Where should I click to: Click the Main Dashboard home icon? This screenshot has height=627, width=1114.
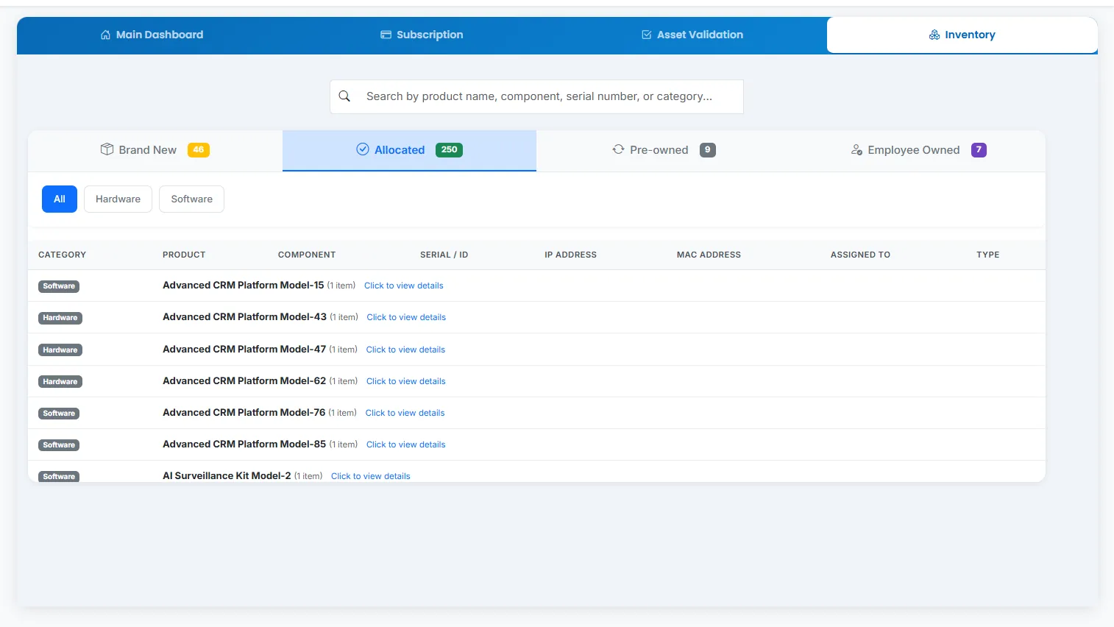pyautogui.click(x=105, y=35)
